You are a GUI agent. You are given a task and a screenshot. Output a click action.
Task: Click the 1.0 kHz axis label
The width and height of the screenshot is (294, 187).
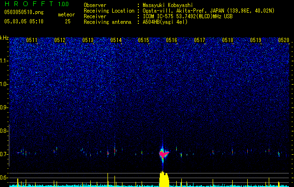coord(4,84)
